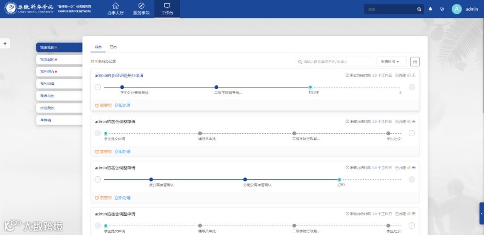Open 我发起的 sidebar item
484x235 pixels.
click(x=59, y=60)
